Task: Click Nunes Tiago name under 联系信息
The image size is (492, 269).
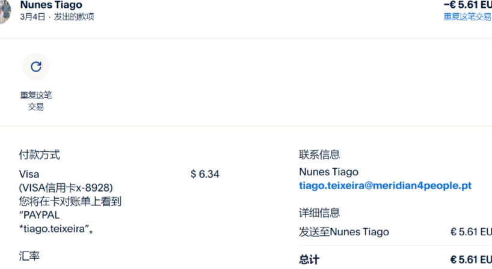Action: click(x=328, y=172)
